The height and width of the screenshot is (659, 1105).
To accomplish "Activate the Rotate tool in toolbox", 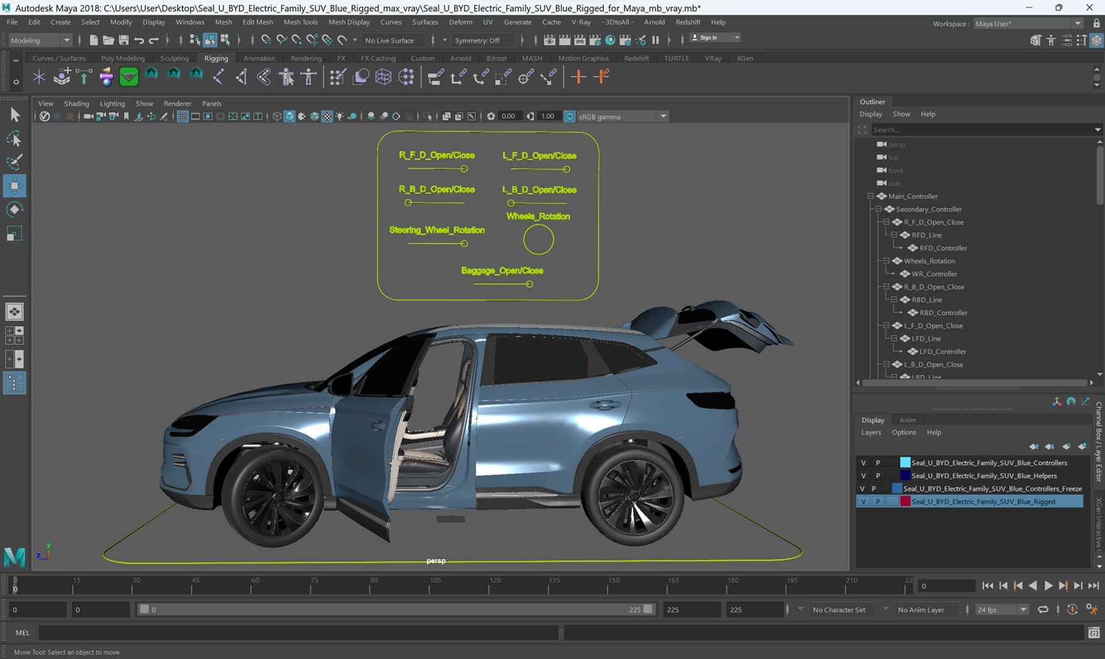I will 15,209.
